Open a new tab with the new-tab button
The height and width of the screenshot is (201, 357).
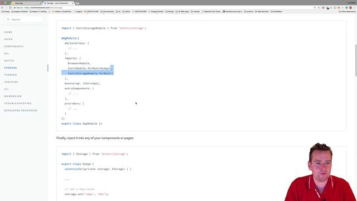tap(78, 3)
